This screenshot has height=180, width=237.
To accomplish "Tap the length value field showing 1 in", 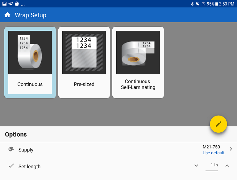I will (x=212, y=165).
